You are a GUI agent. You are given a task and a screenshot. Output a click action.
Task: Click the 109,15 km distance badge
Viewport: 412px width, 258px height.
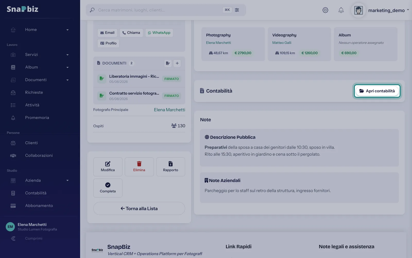click(285, 53)
